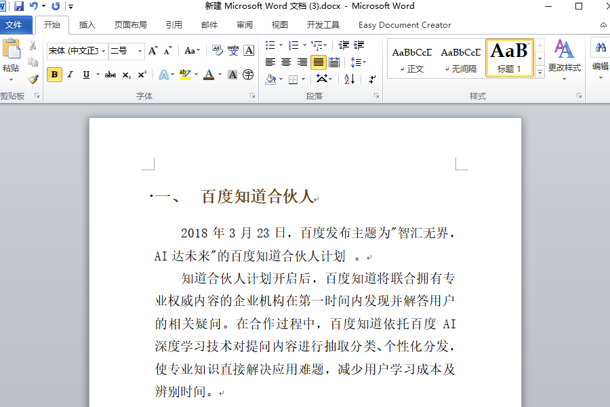
Task: Open Customize Quick Access Toolbar dropdown
Action: point(70,6)
